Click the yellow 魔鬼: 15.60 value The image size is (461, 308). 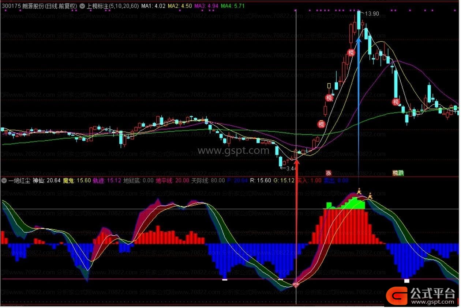click(x=77, y=180)
